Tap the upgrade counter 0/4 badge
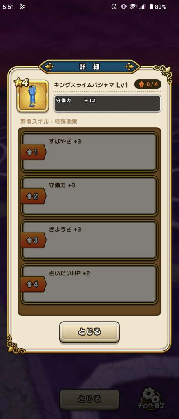Image resolution: width=179 pixels, height=419 pixels. pyautogui.click(x=148, y=85)
